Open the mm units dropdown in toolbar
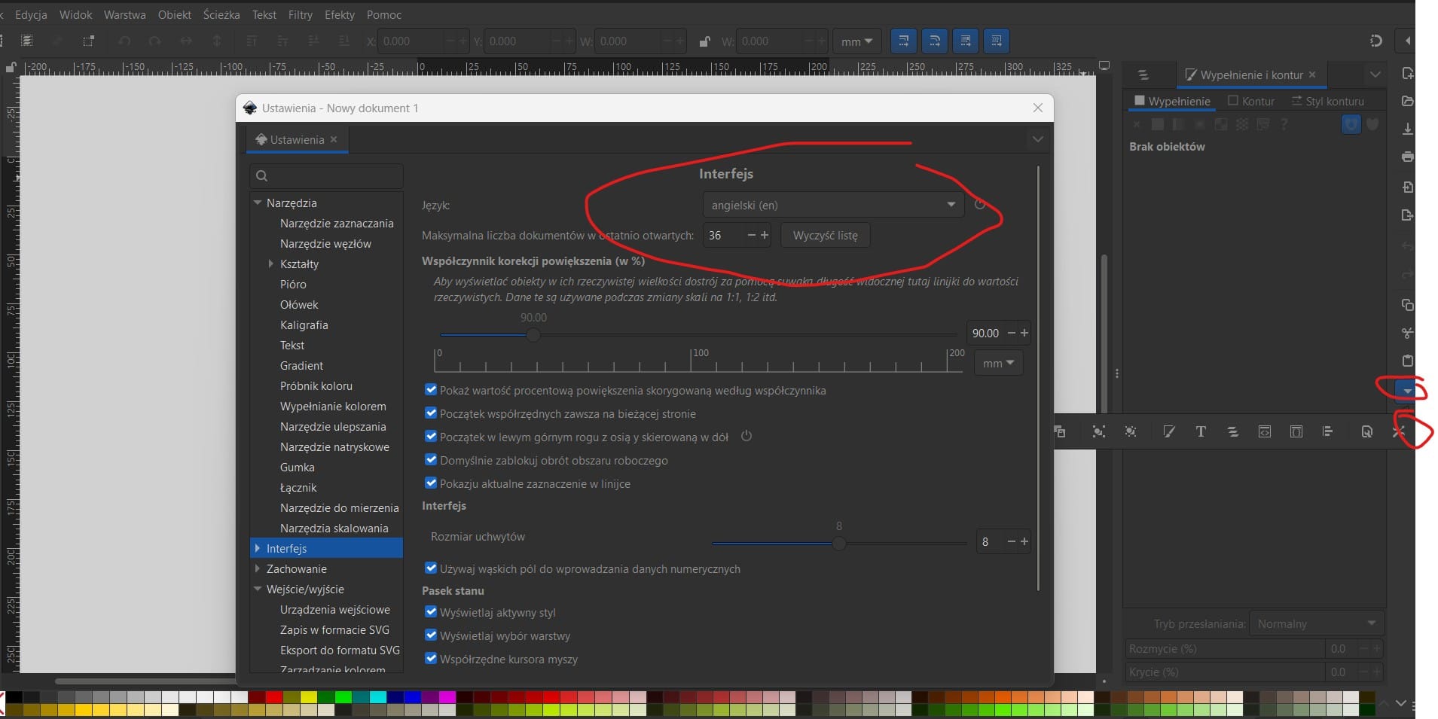 [856, 41]
